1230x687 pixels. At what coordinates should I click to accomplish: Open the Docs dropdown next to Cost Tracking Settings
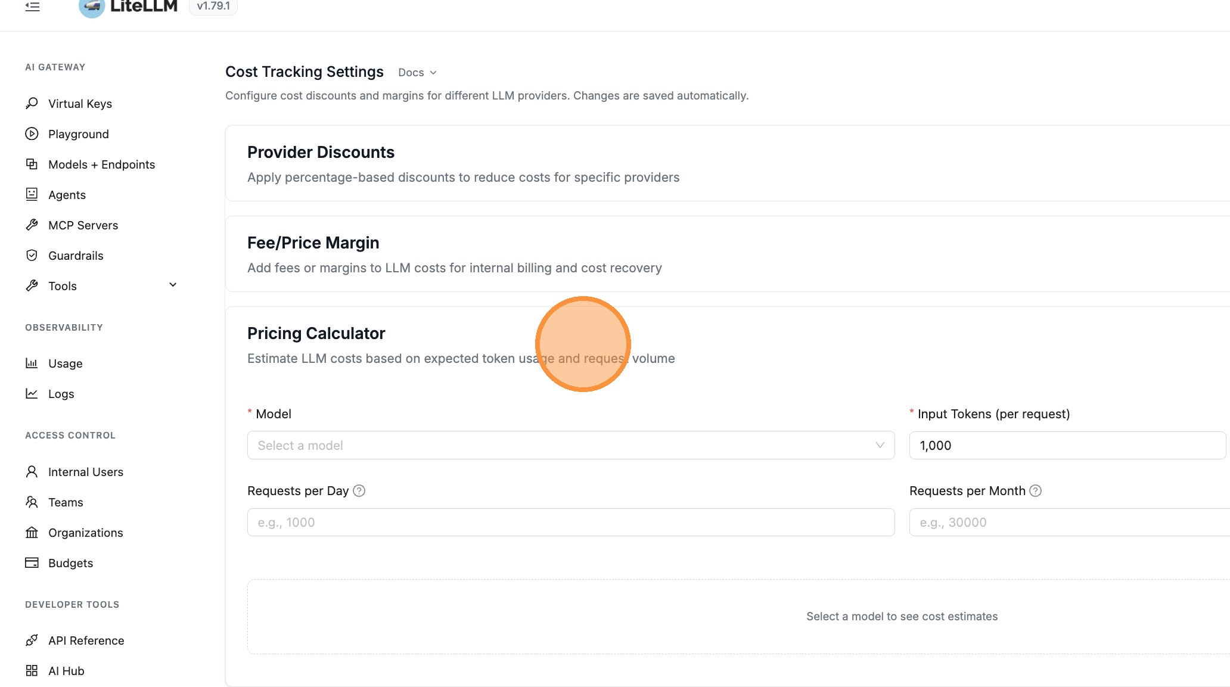417,72
